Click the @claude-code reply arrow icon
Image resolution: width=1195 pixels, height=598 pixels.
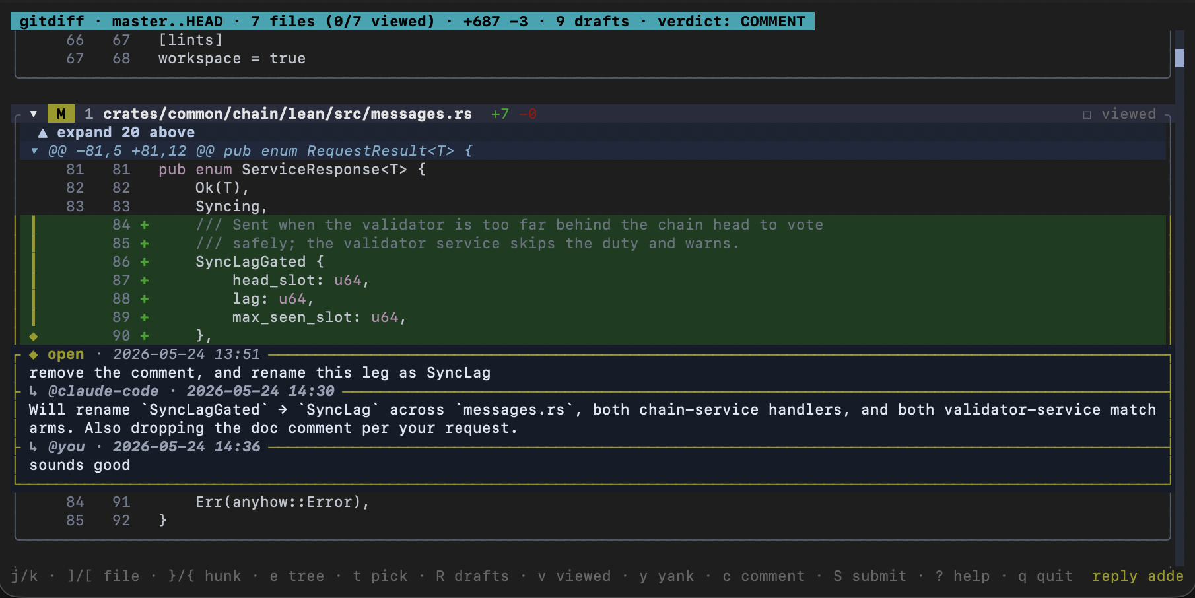tap(33, 391)
